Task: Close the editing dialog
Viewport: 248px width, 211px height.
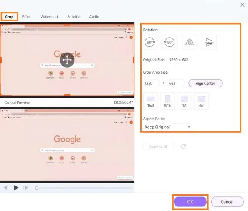Action: (242, 5)
